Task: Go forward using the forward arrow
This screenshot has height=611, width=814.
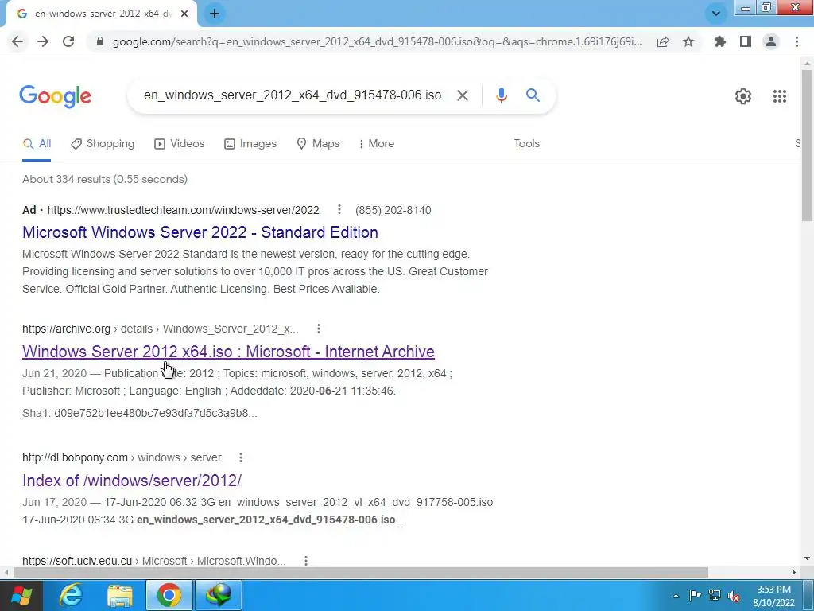Action: 43,41
